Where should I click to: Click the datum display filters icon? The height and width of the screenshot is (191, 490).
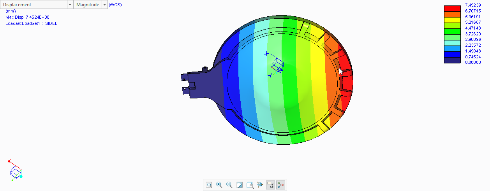click(x=260, y=185)
